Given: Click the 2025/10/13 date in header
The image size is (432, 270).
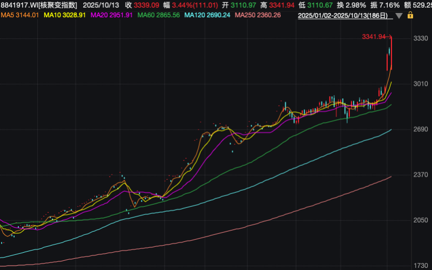Looking at the screenshot, I should coord(102,4).
